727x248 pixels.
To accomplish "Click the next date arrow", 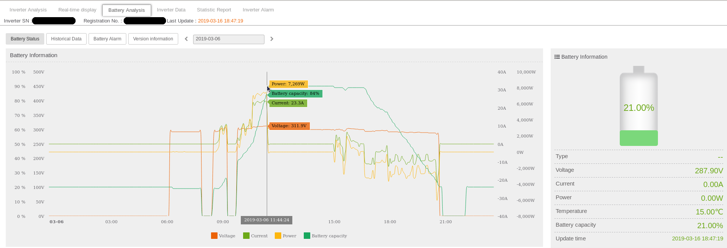I will (x=272, y=39).
